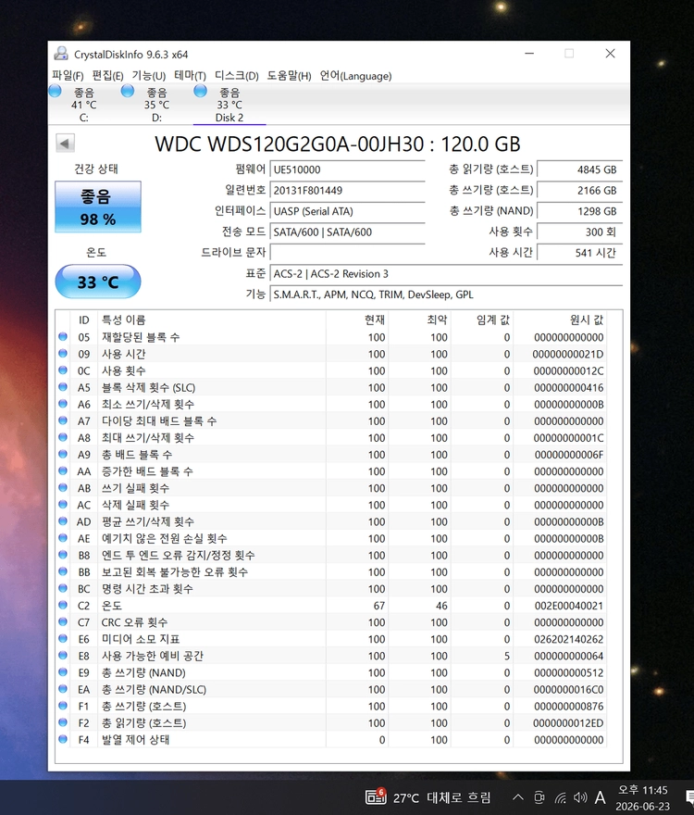The image size is (694, 815).
Task: Click the Meet Now camera tray icon
Action: [x=539, y=797]
